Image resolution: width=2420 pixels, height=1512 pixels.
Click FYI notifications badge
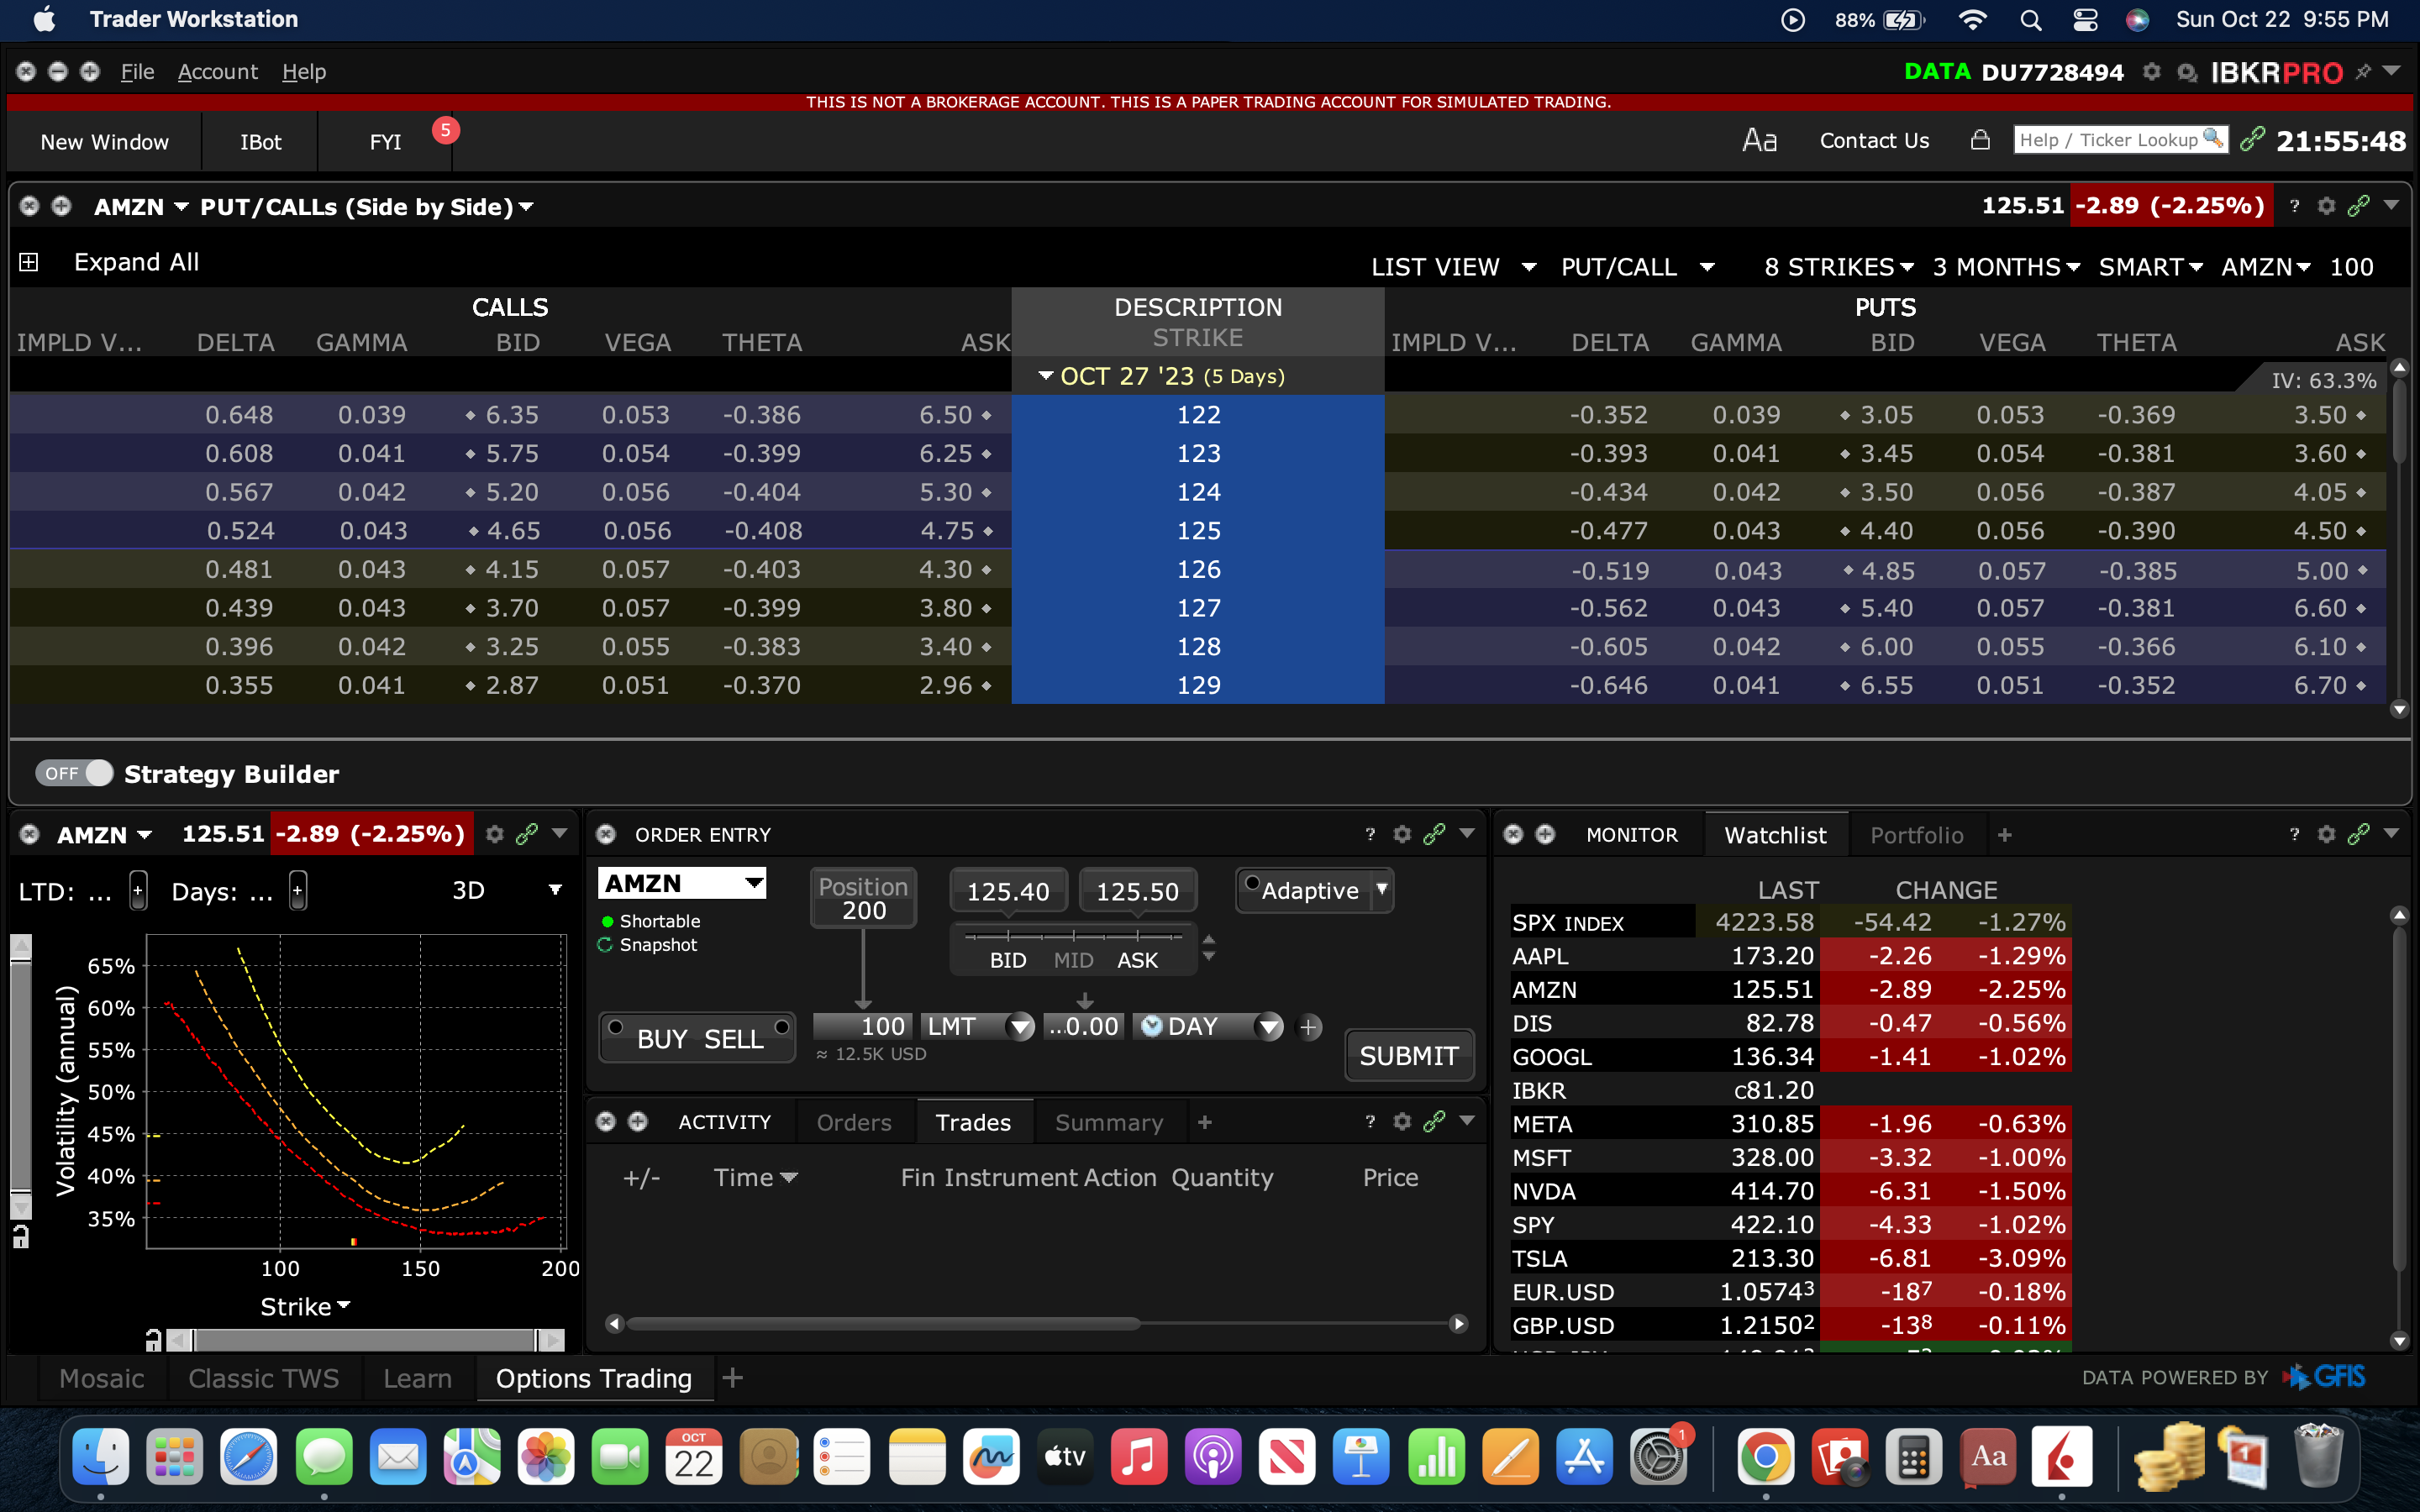(445, 130)
